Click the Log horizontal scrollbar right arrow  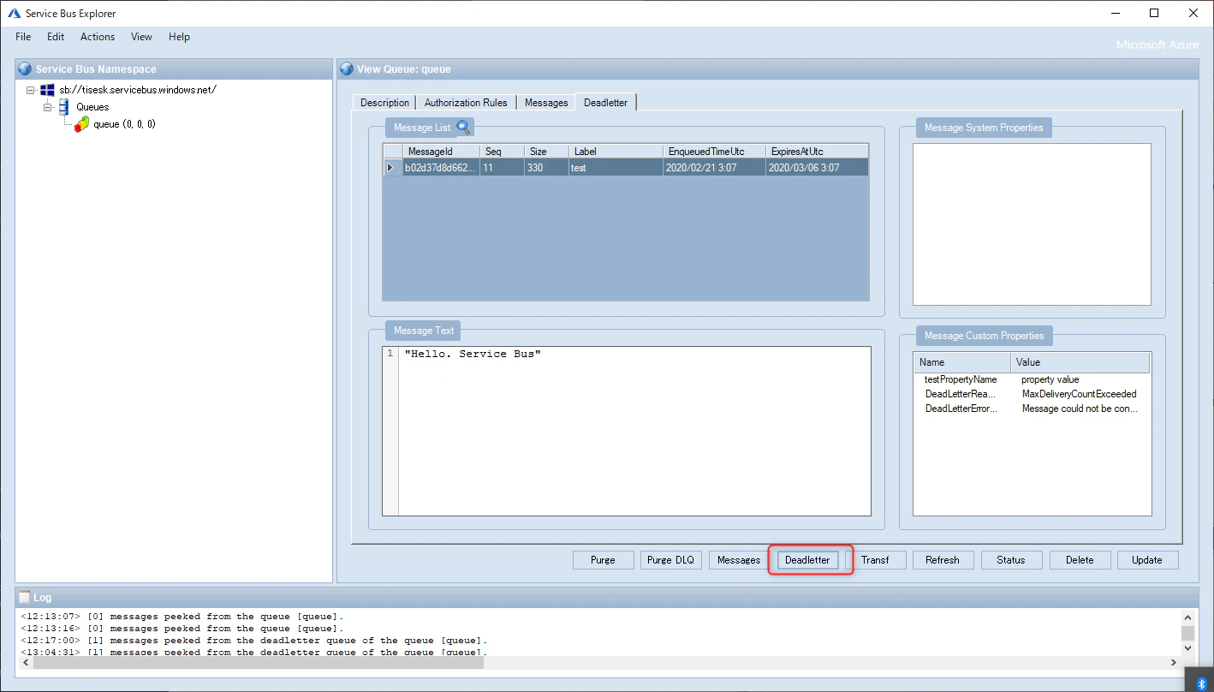pos(1174,663)
